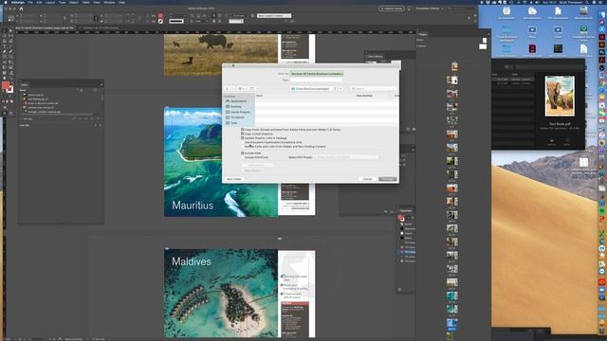607x341 pixels.
Task: Click the Edit Original icon in Links panel
Action: [98, 118]
